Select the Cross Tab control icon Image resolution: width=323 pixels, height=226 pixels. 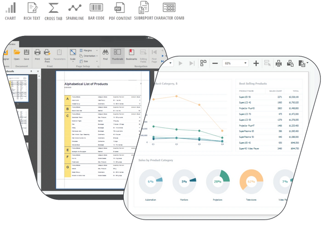coord(53,8)
